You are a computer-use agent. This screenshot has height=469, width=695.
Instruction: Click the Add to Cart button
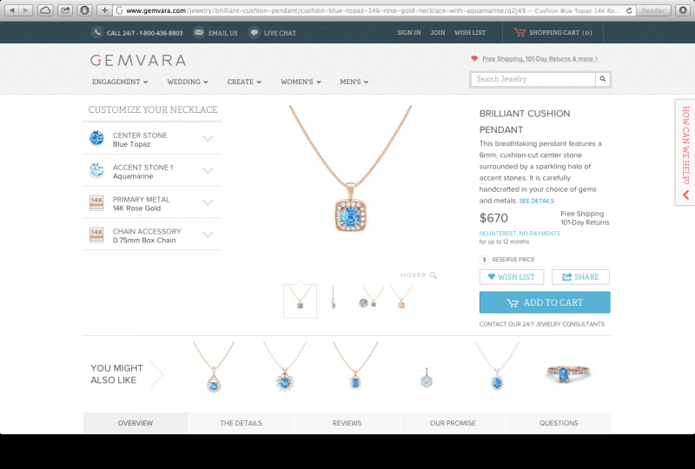click(x=545, y=302)
